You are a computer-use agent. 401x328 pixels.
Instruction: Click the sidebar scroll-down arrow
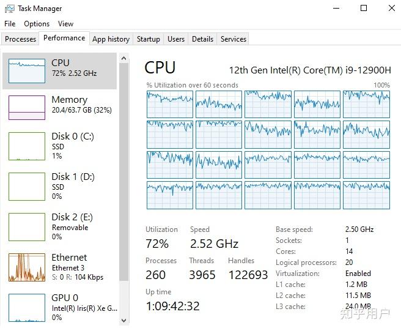click(x=124, y=320)
